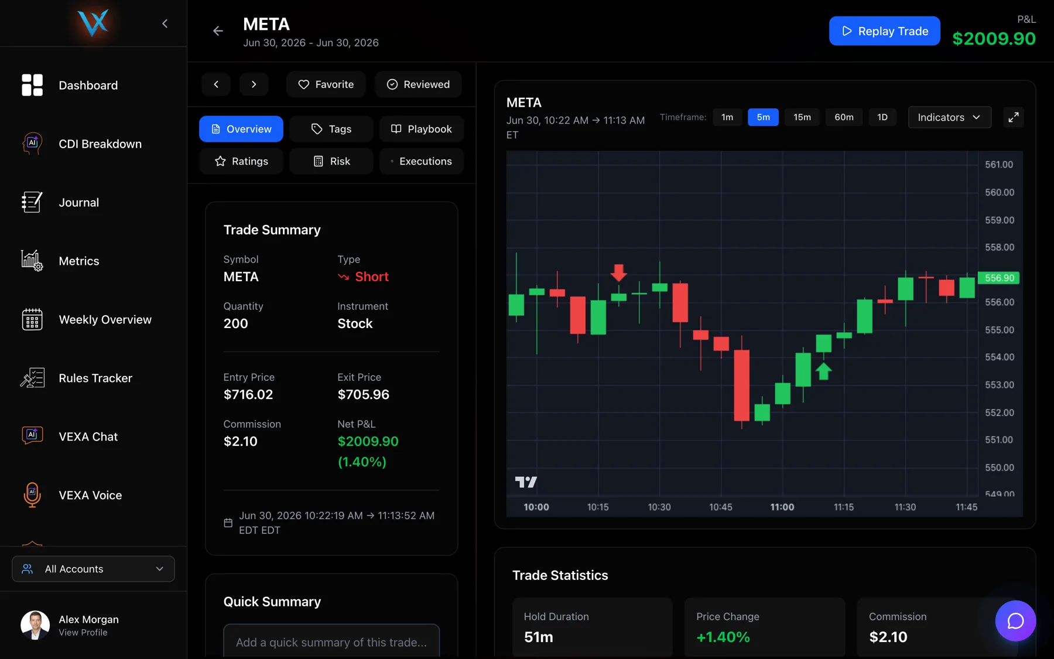The image size is (1054, 659).
Task: Click the Exit Price $705.96 value
Action: [363, 394]
